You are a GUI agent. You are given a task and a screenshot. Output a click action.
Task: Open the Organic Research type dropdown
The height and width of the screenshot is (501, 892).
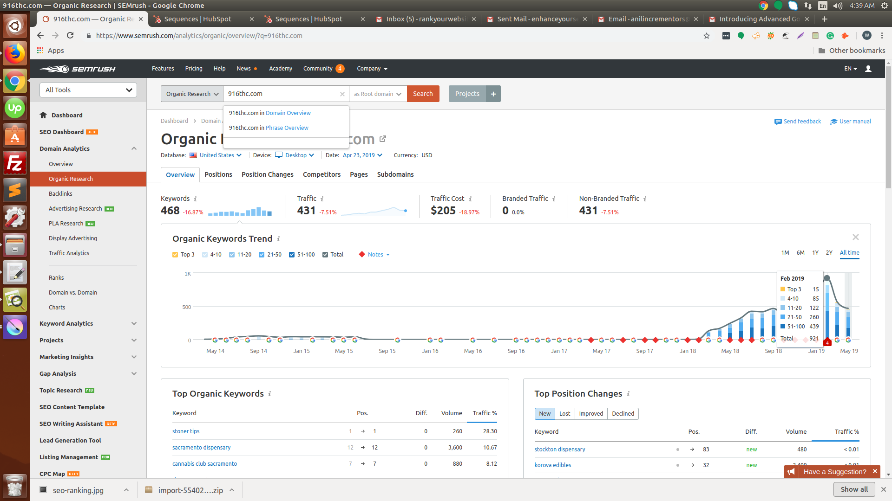(192, 94)
